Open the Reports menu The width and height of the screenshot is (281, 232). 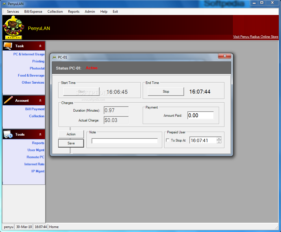(x=74, y=12)
